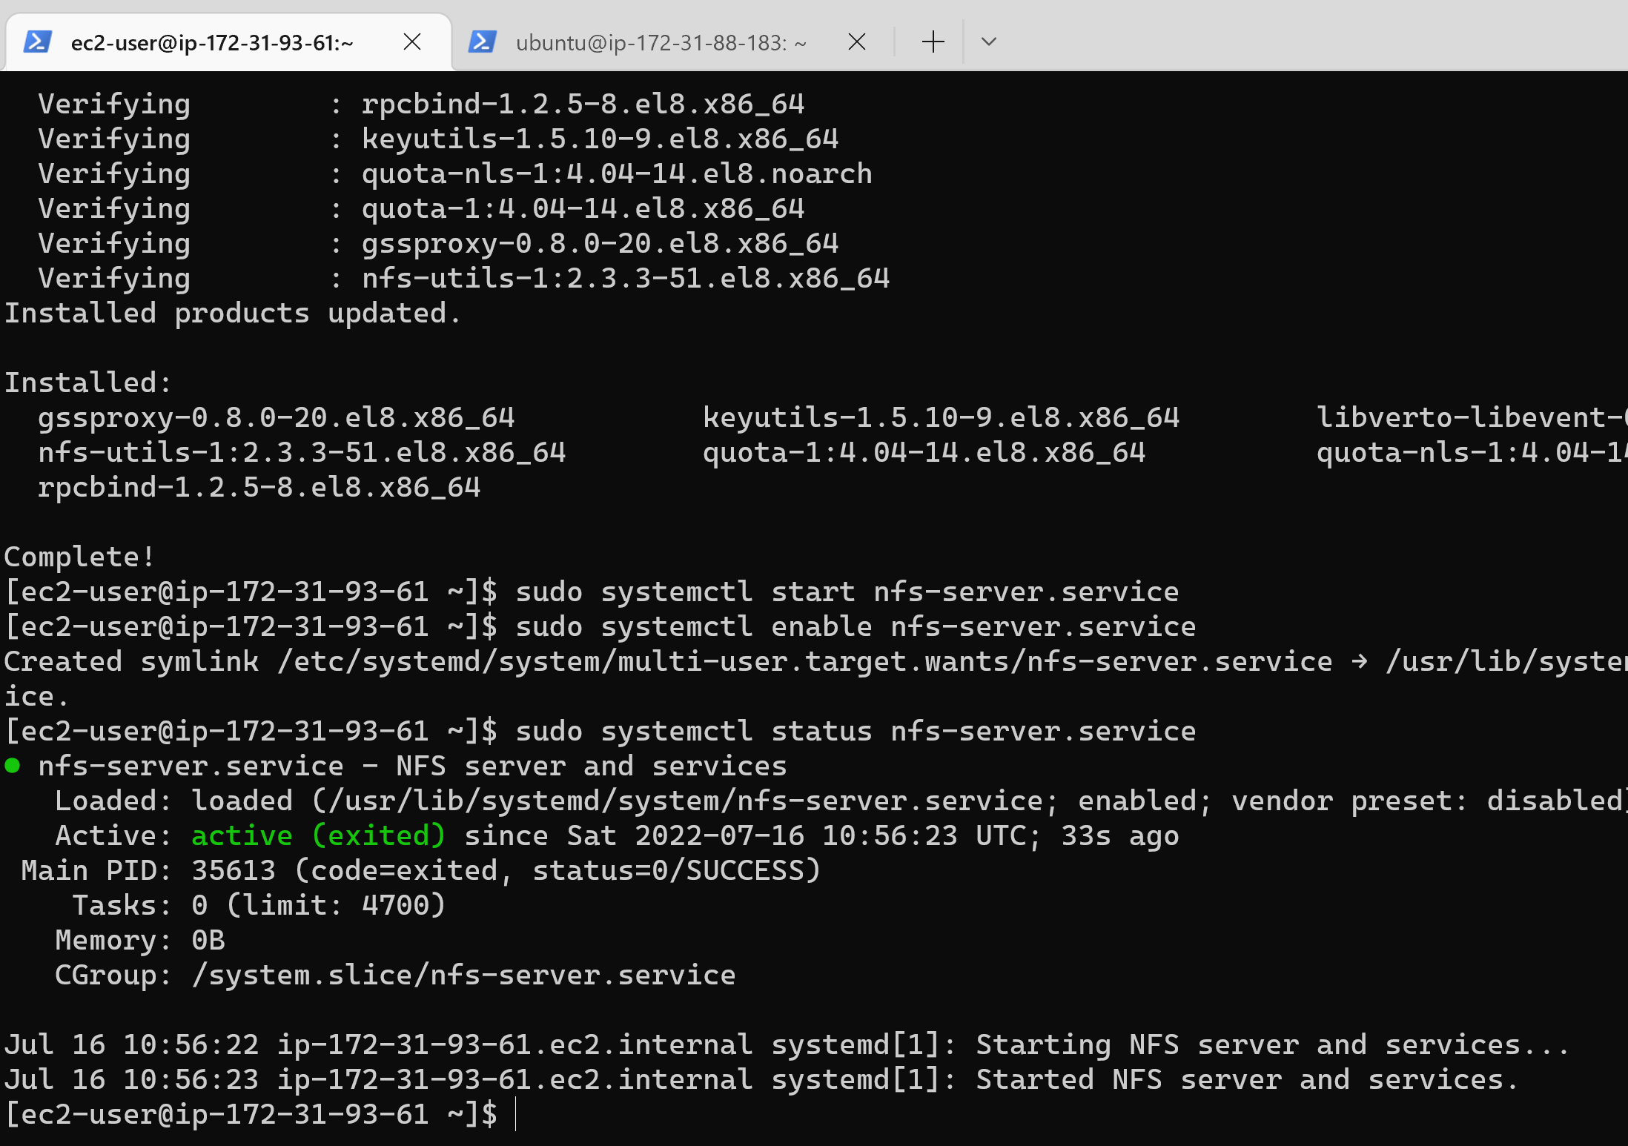Click the 'sudo systemctl enable nfs-server.service' command
The image size is (1628, 1146).
[856, 626]
